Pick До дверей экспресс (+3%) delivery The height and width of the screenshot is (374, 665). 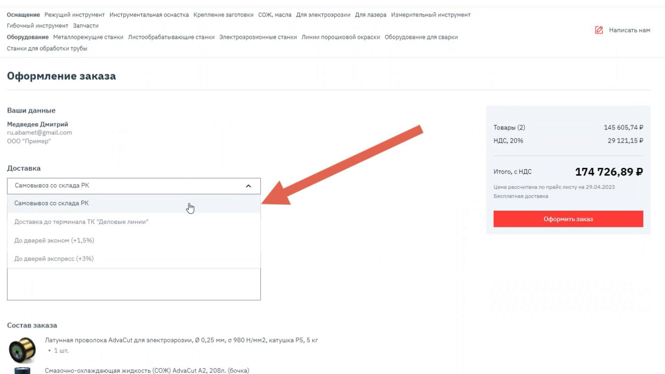coord(134,259)
